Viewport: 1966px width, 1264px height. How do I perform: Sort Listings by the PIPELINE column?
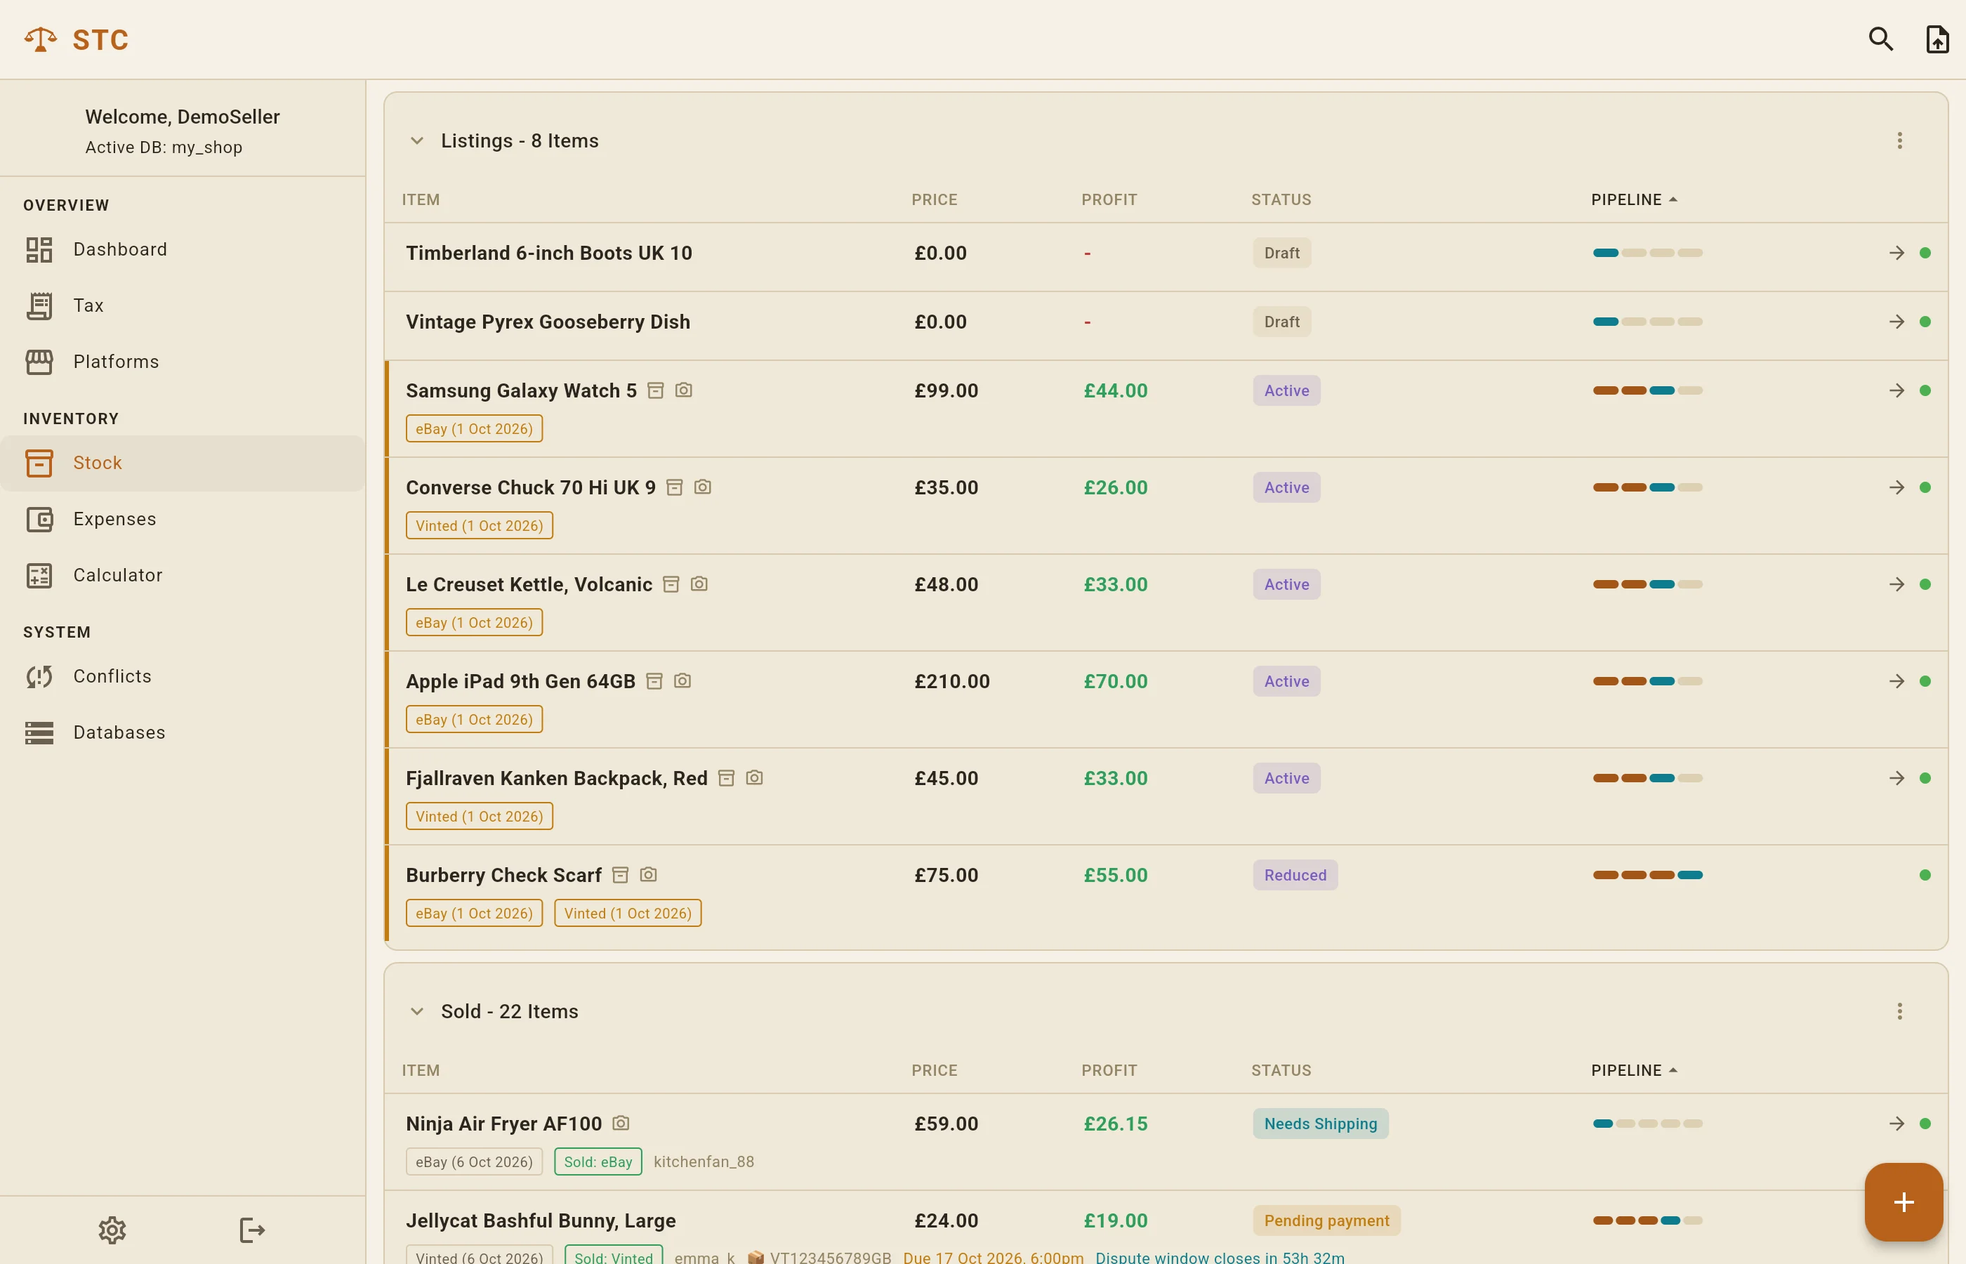click(1634, 199)
